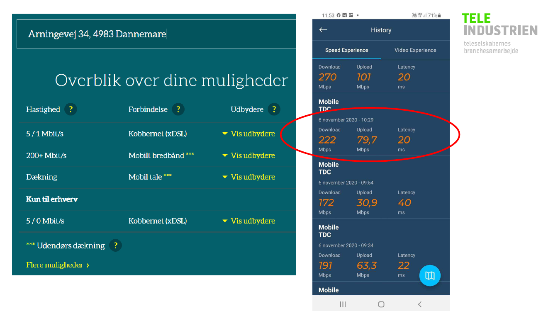Open help icon next to Udendørs dækning
The image size is (553, 311).
pyautogui.click(x=115, y=245)
